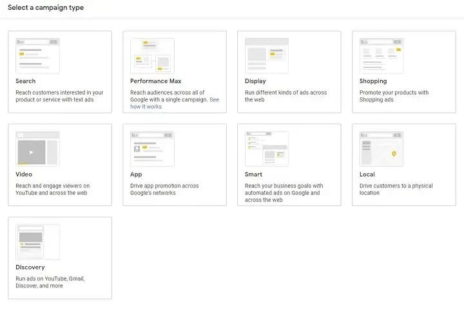Click the App campaign illustration icon
Image resolution: width=464 pixels, height=310 pixels.
point(152,149)
